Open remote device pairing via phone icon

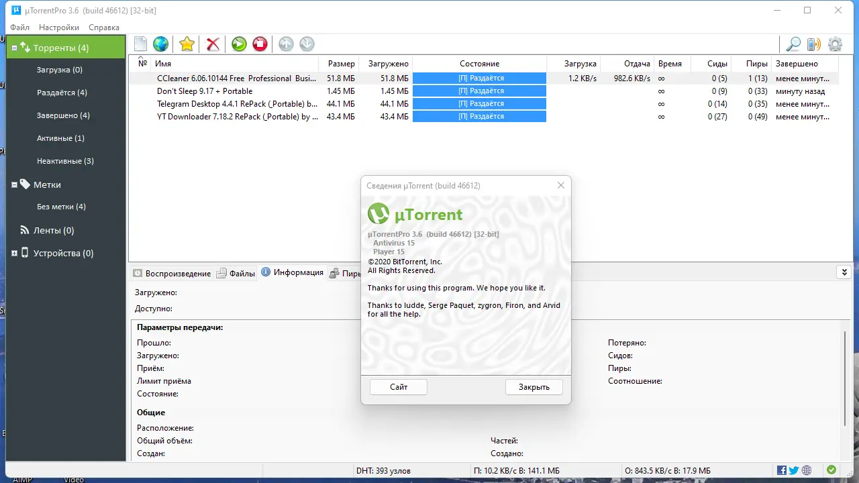(814, 44)
